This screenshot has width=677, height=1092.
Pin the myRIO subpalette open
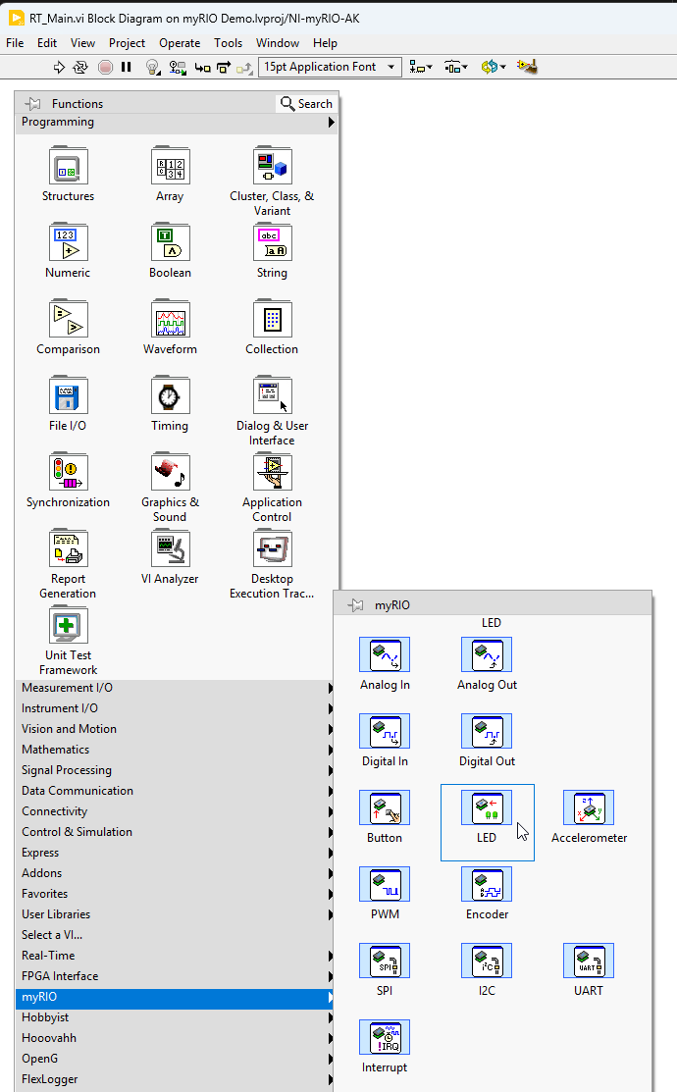point(355,605)
